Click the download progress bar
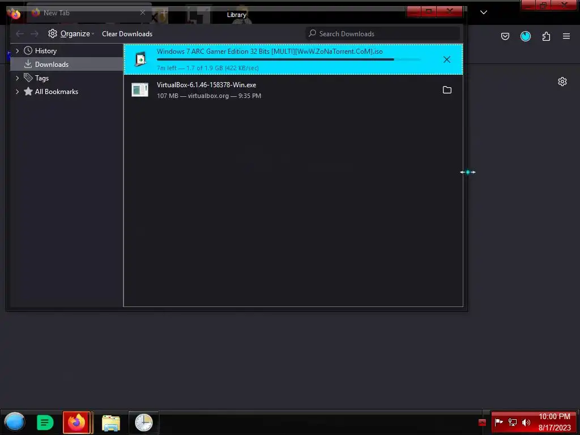The image size is (580, 435). pyautogui.click(x=288, y=59)
